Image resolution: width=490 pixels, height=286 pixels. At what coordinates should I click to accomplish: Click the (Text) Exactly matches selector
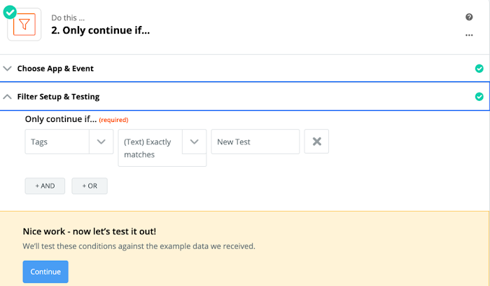162,148
